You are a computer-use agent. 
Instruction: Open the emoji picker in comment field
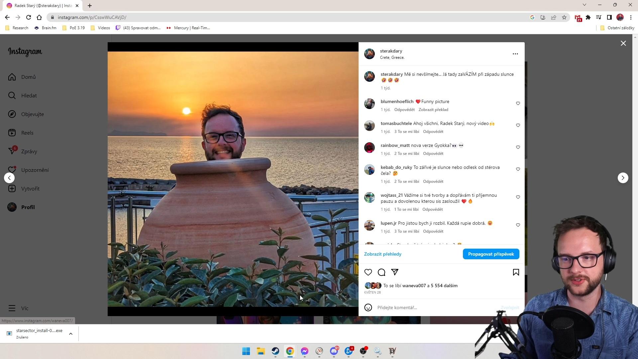(x=368, y=307)
